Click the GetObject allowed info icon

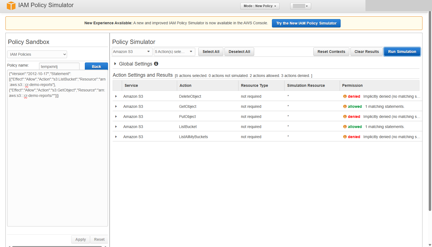345,106
